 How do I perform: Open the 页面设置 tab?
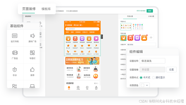click(x=130, y=16)
